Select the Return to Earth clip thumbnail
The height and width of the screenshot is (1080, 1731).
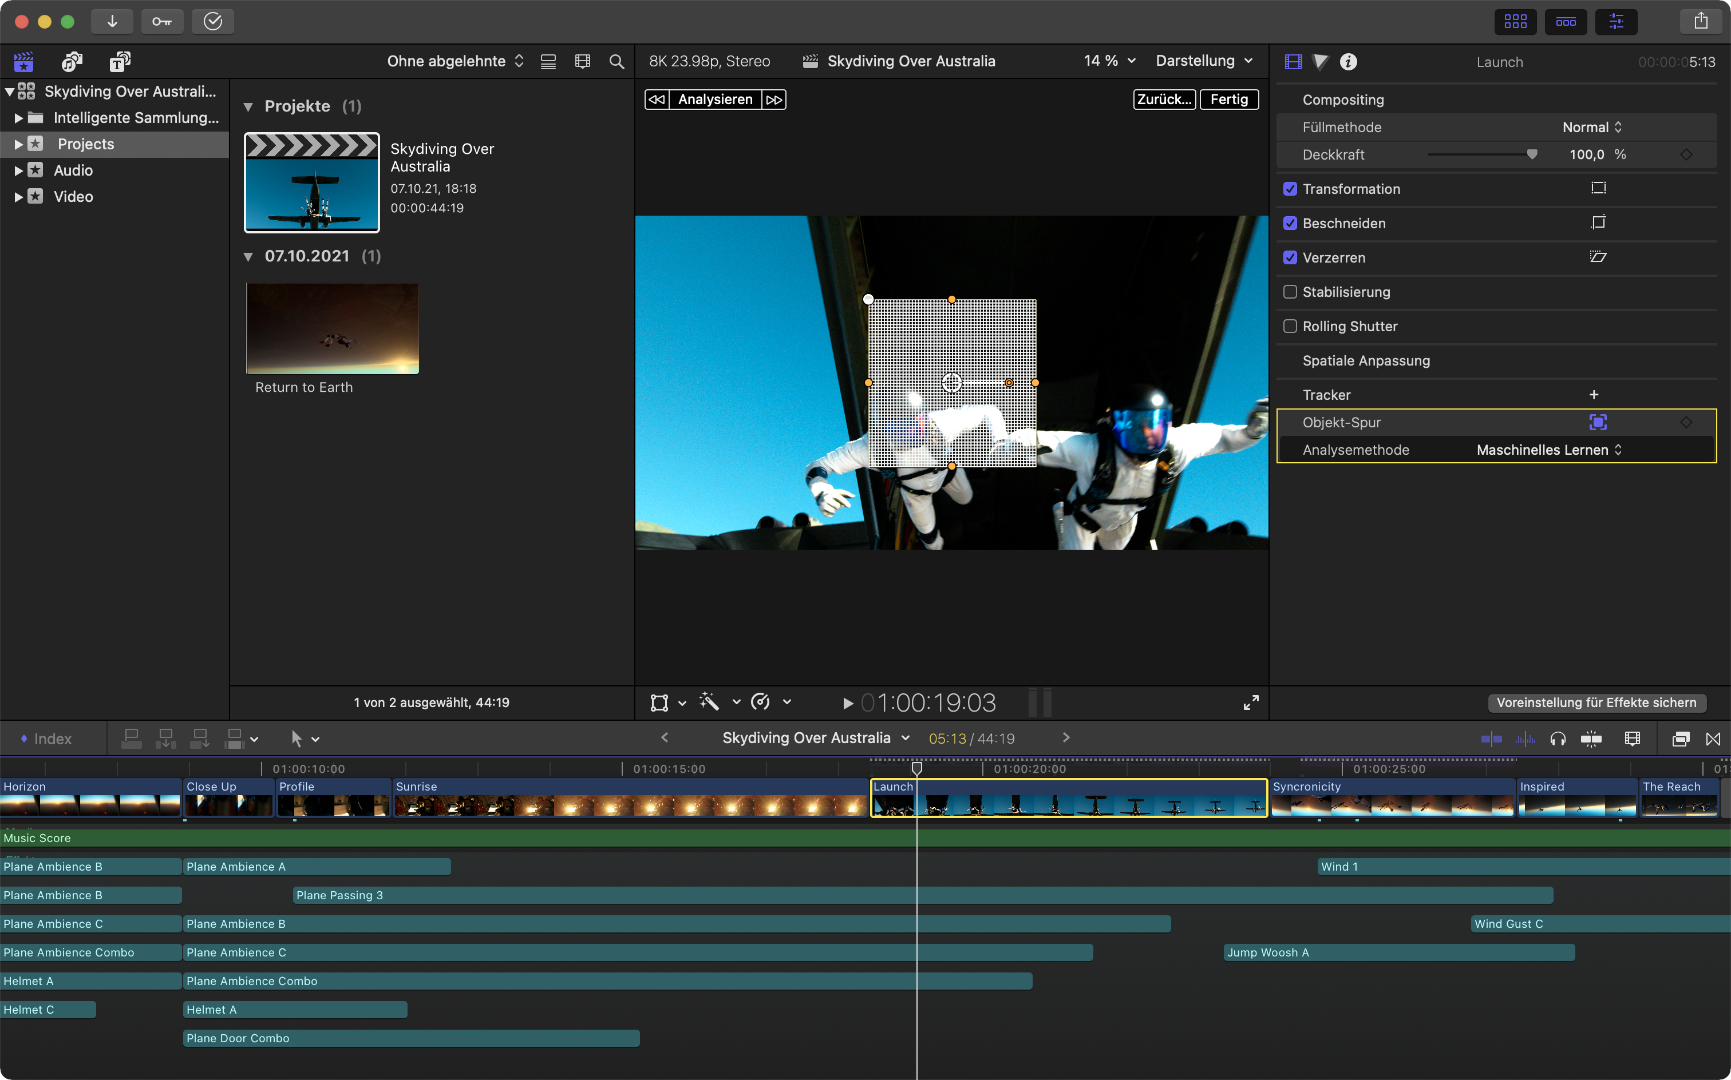[333, 328]
